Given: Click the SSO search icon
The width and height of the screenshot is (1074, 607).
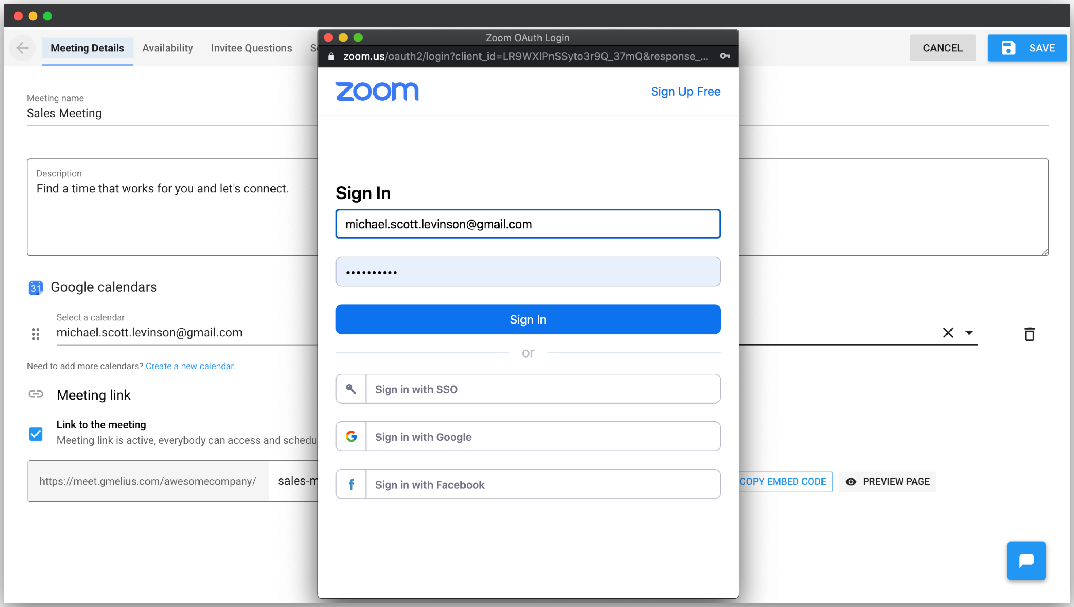Looking at the screenshot, I should coord(352,389).
